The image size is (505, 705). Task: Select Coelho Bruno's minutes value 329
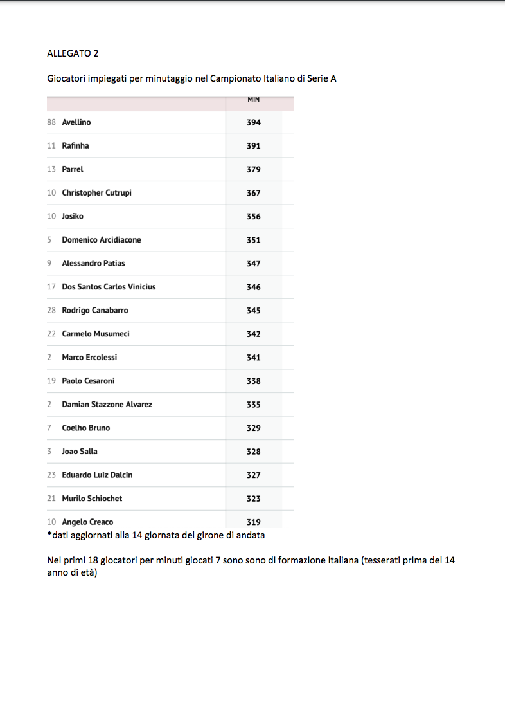[x=254, y=428]
